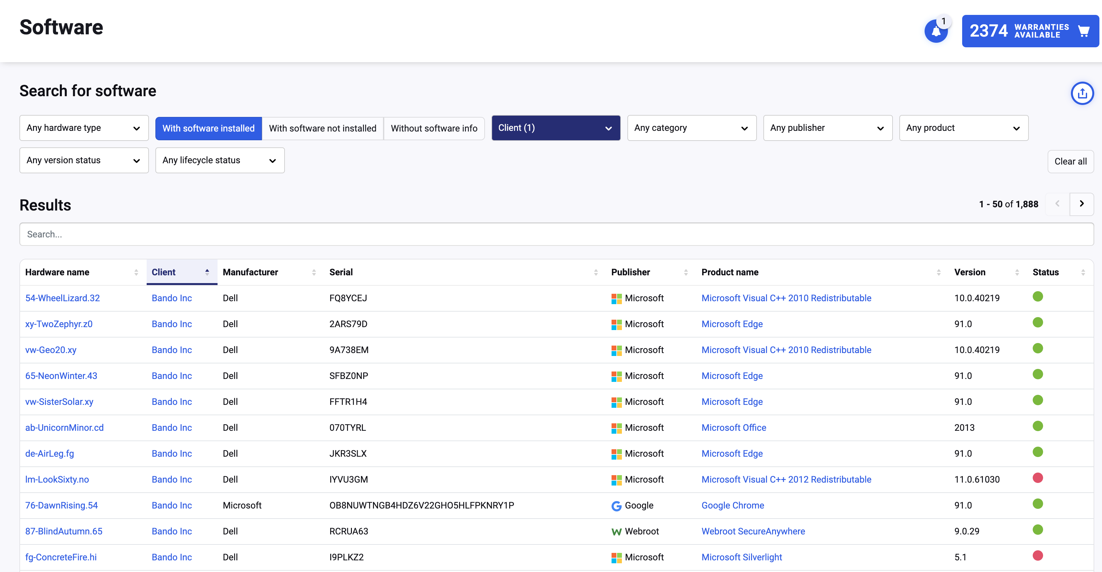Open the 'Any product' dropdown

964,128
